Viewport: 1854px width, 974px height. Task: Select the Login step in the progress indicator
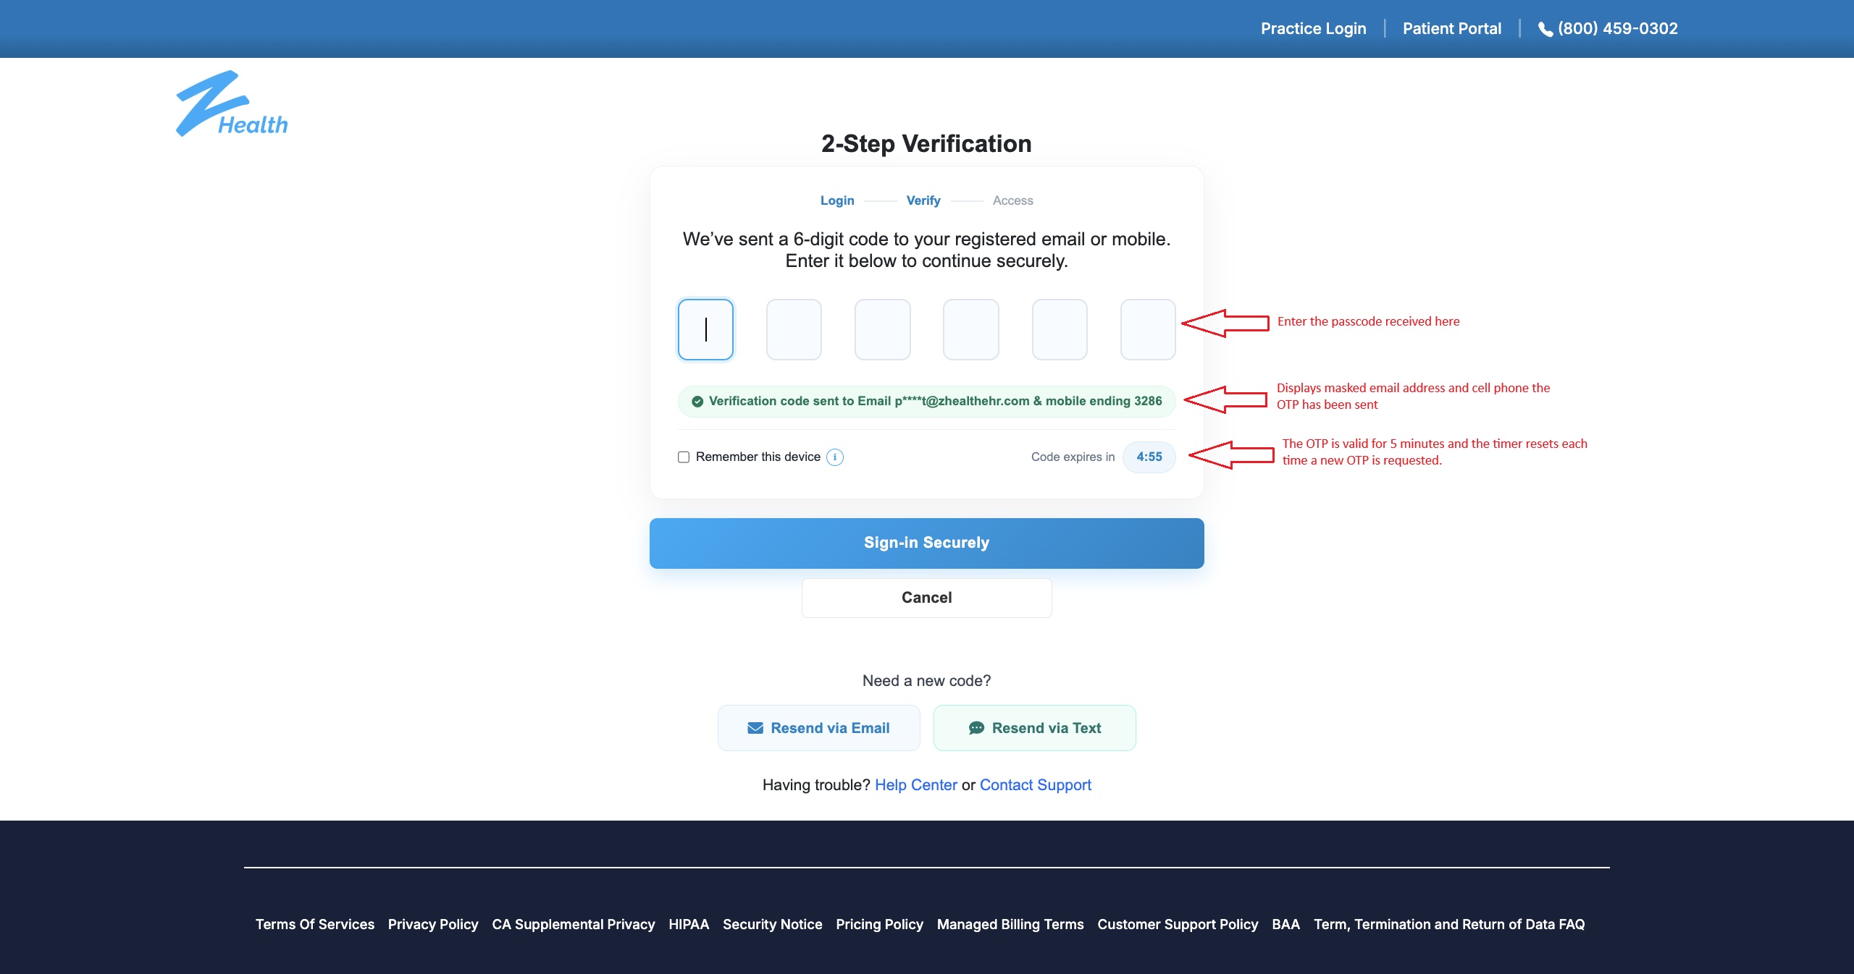click(x=837, y=200)
